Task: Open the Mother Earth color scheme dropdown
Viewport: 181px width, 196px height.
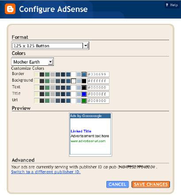Action: coord(32,62)
